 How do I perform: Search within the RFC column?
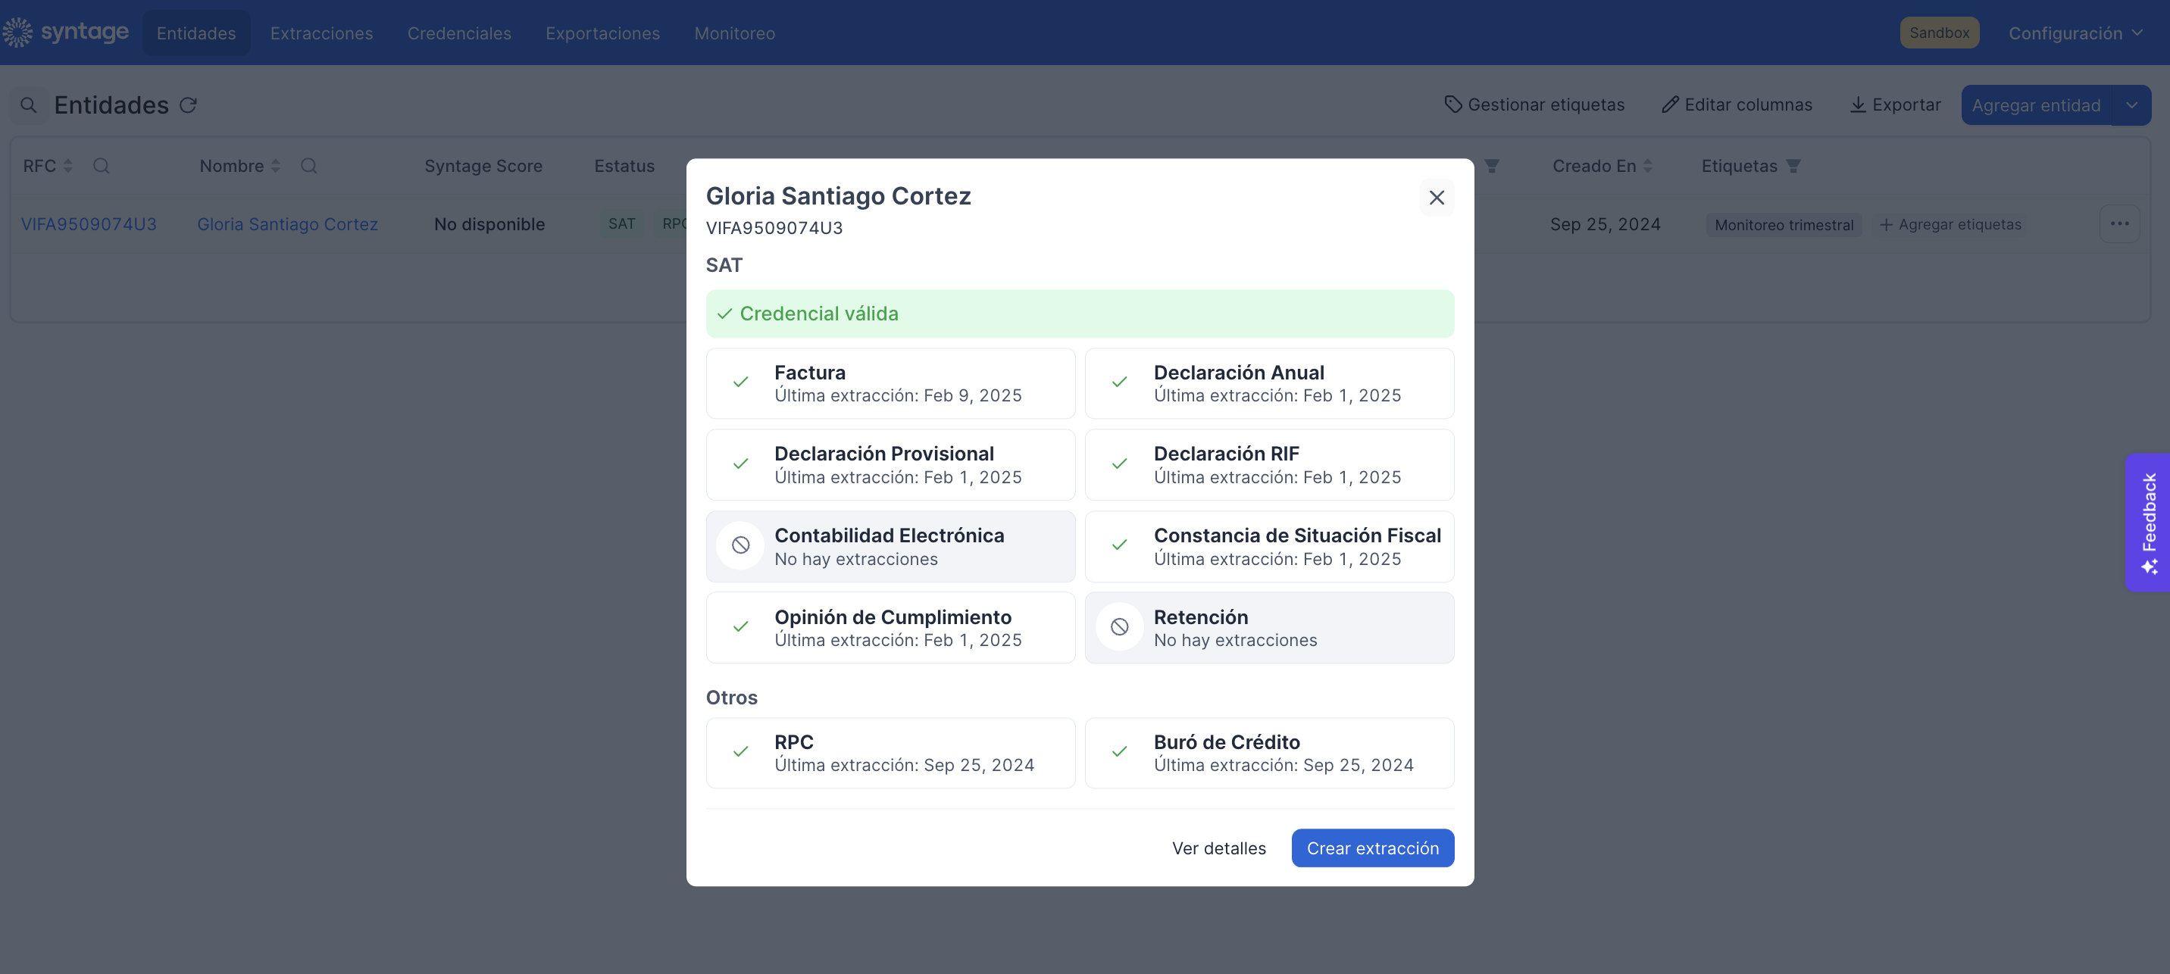click(101, 166)
